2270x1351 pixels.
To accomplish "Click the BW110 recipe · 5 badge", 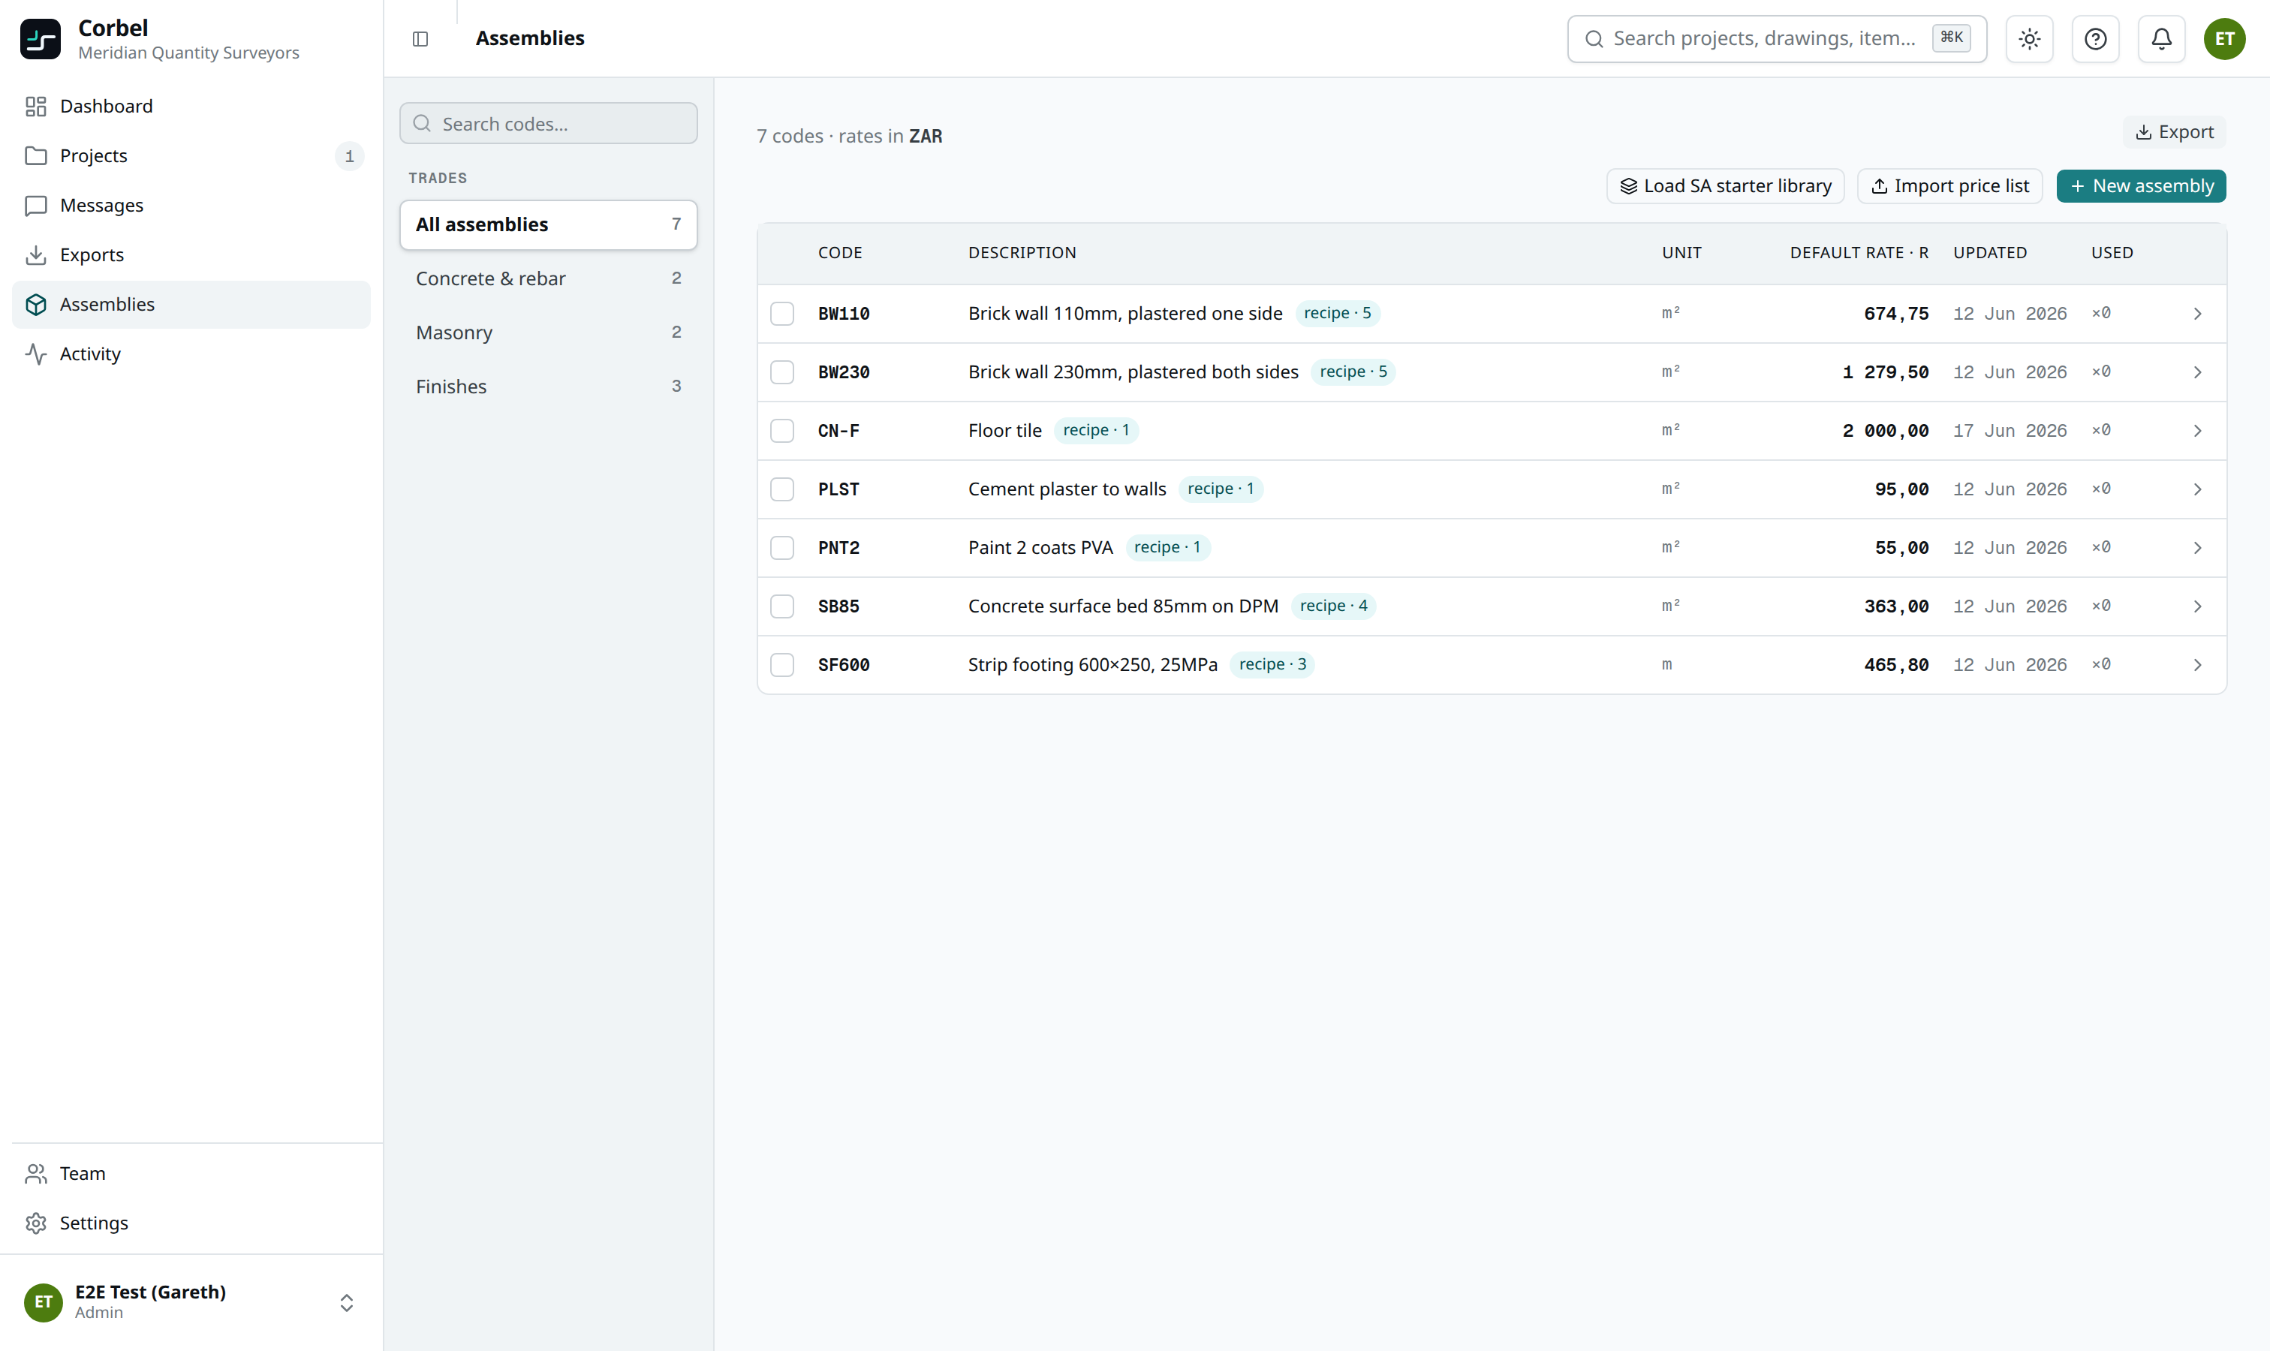I will point(1337,313).
